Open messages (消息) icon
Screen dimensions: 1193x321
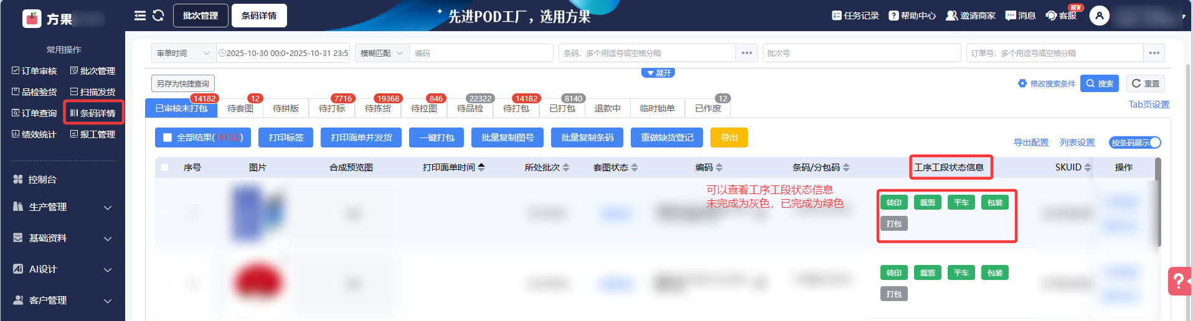tap(1011, 16)
